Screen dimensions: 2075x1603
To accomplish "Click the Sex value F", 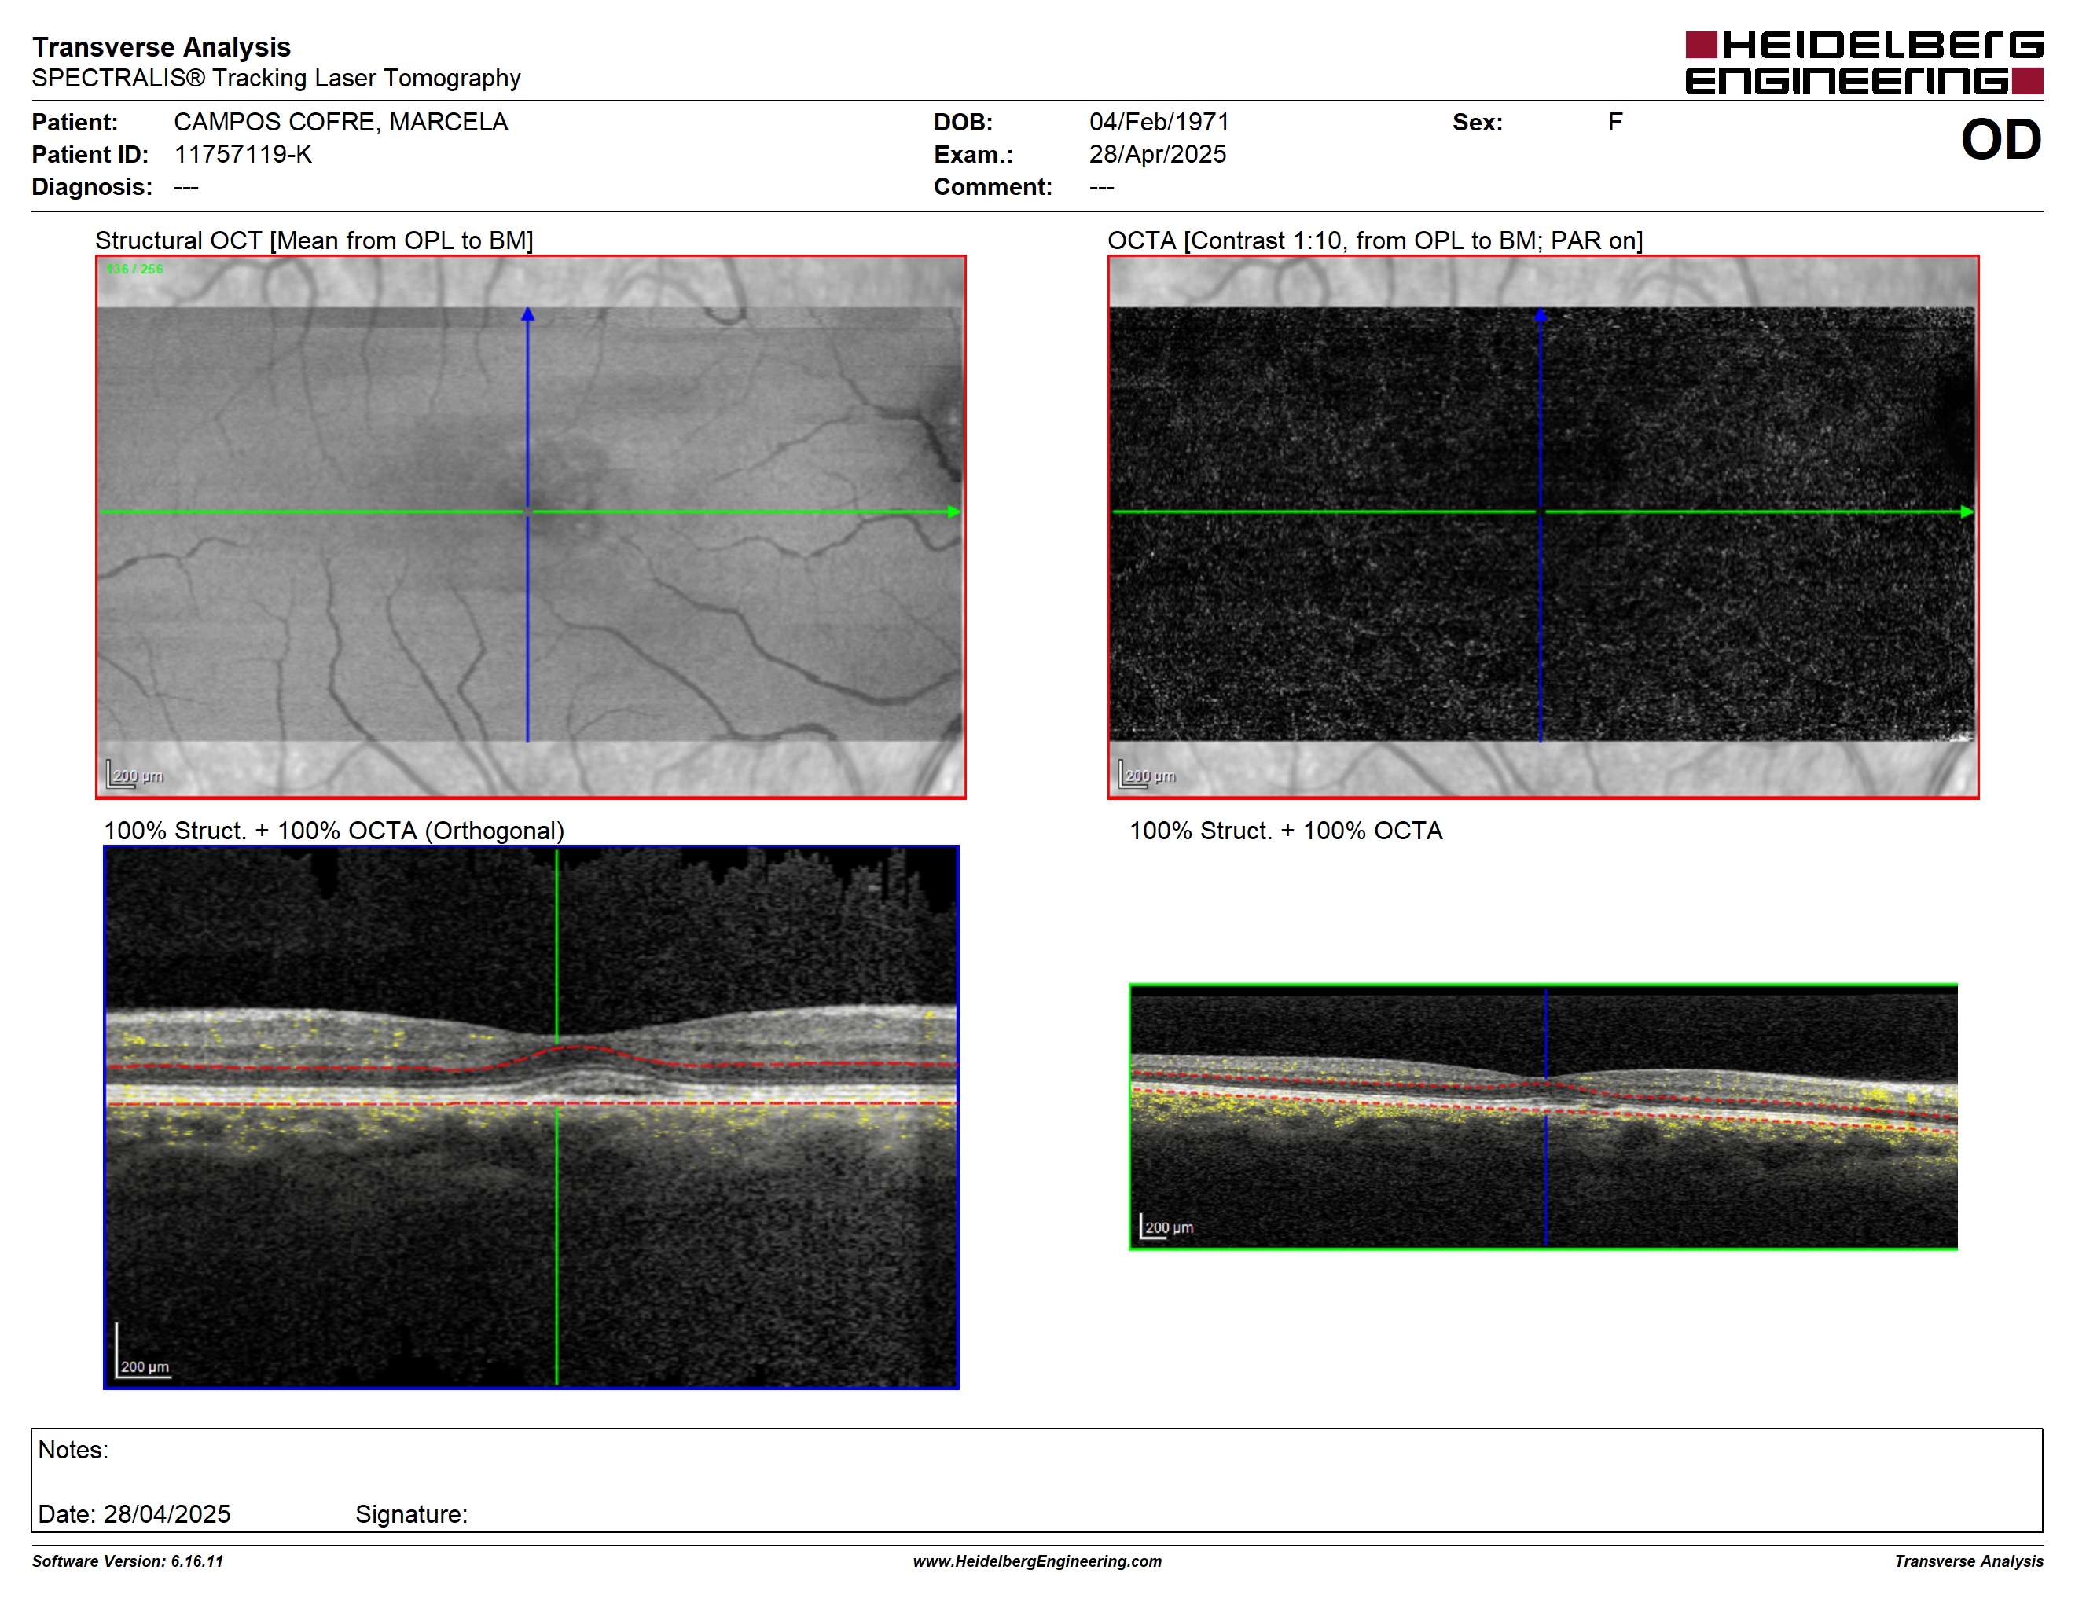I will pyautogui.click(x=1615, y=122).
